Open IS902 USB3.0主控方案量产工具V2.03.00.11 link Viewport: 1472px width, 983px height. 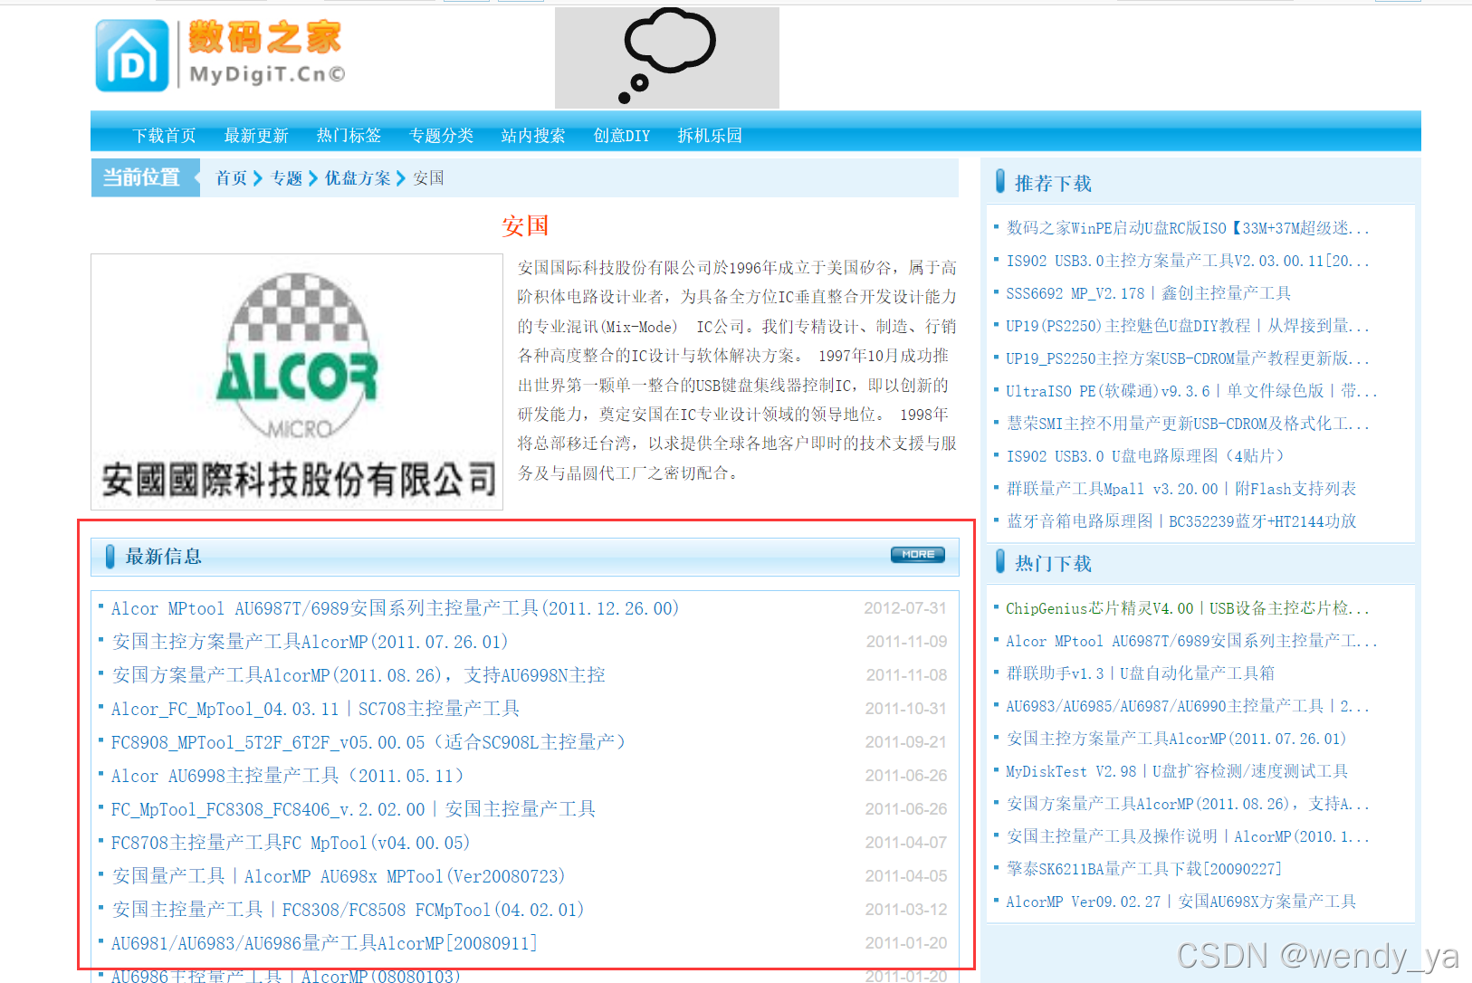pos(1188,261)
